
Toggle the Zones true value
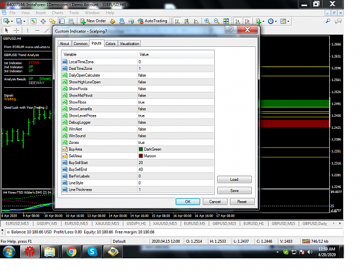pyautogui.click(x=176, y=143)
